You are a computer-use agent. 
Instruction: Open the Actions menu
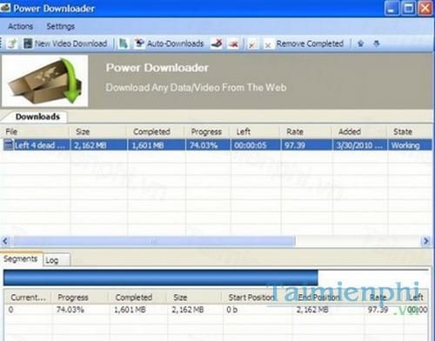pos(20,26)
